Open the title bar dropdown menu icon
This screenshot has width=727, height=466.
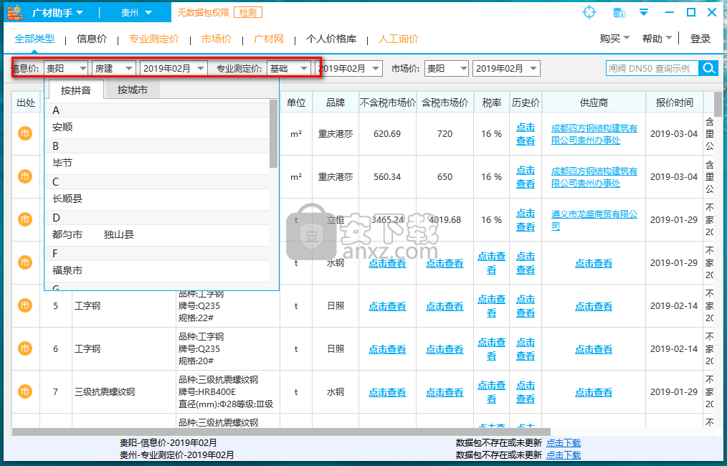pos(644,12)
